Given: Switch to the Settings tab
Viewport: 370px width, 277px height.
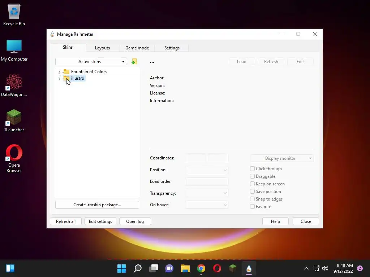Looking at the screenshot, I should coord(172,48).
